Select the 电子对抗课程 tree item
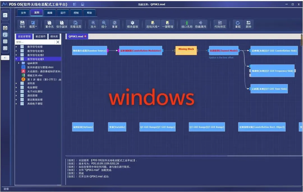The height and width of the screenshot is (192, 303). pyautogui.click(x=35, y=92)
